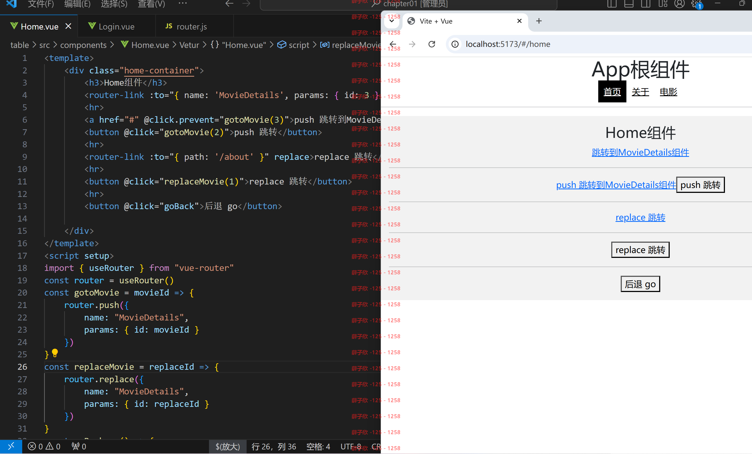The image size is (752, 454).
Task: Toggle the secondary sidebar layout icon
Action: point(646,4)
